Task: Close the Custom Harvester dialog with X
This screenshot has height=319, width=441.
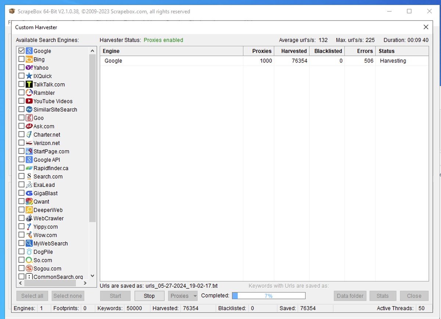Action: click(426, 27)
